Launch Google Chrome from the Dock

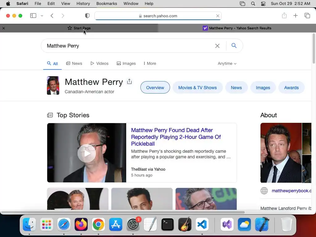98,224
